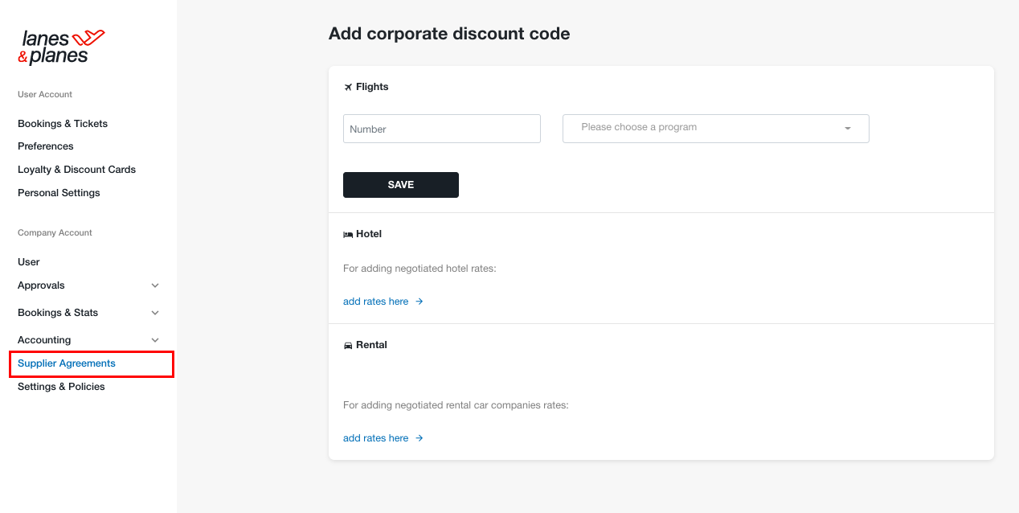Click the airplane icon beside Flights
1019x513 pixels.
[348, 87]
